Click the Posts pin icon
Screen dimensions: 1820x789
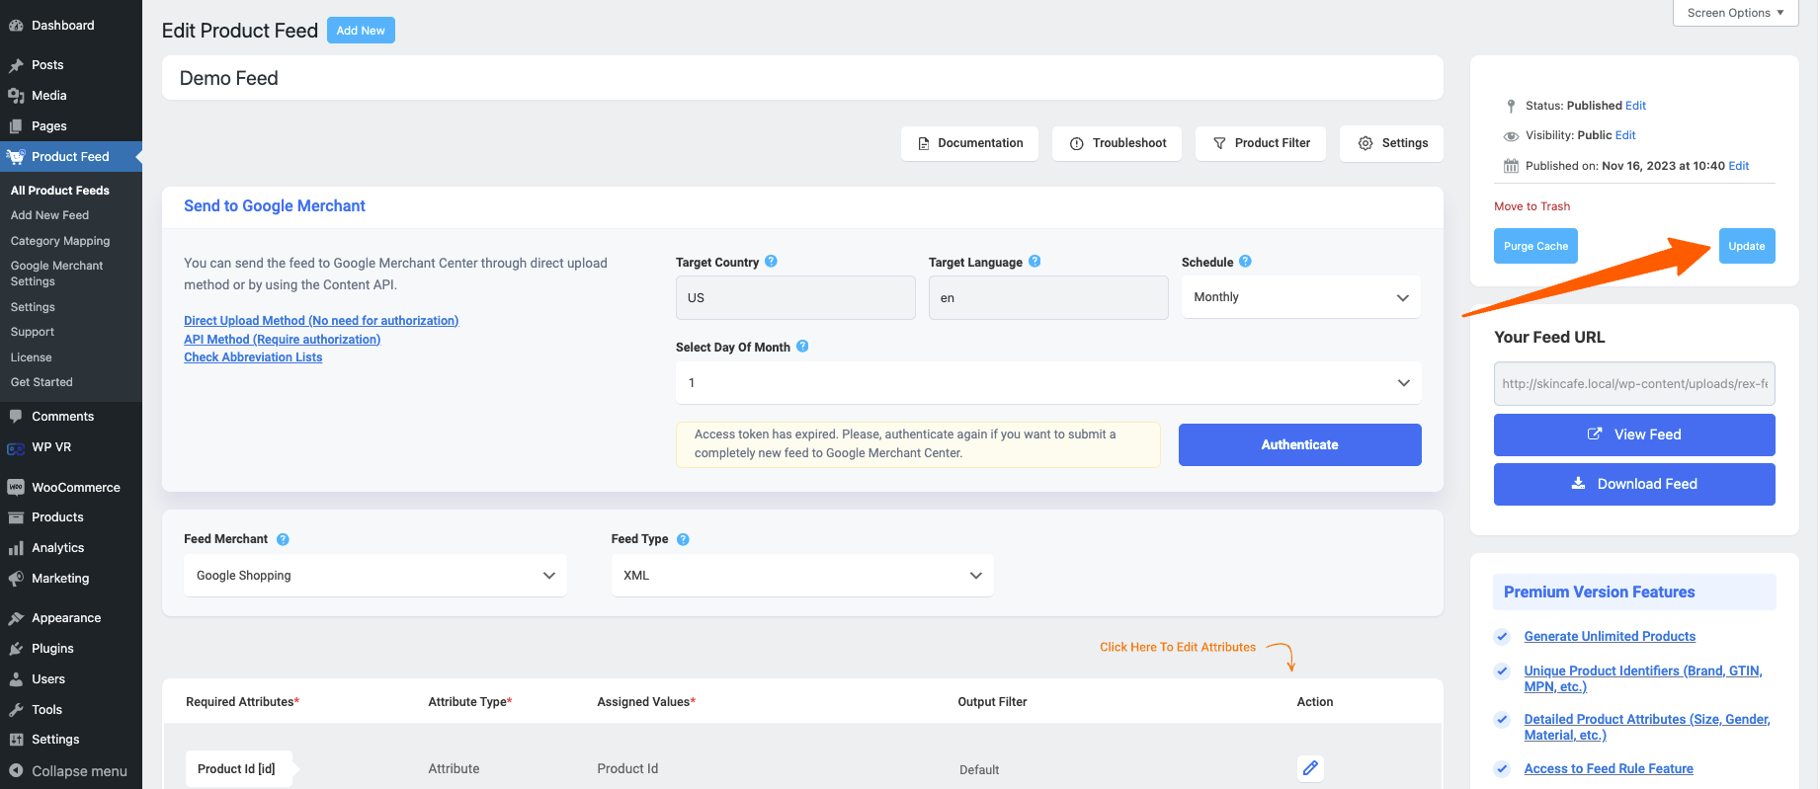point(16,65)
